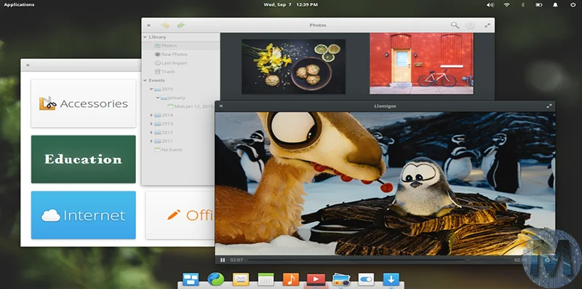Collapse the Library section in Photos sidebar
Screen dimensions: 582x289
pos(145,37)
